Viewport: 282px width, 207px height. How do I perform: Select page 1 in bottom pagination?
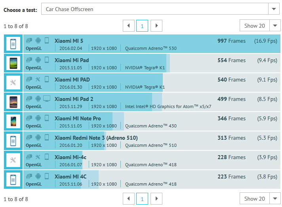142,199
